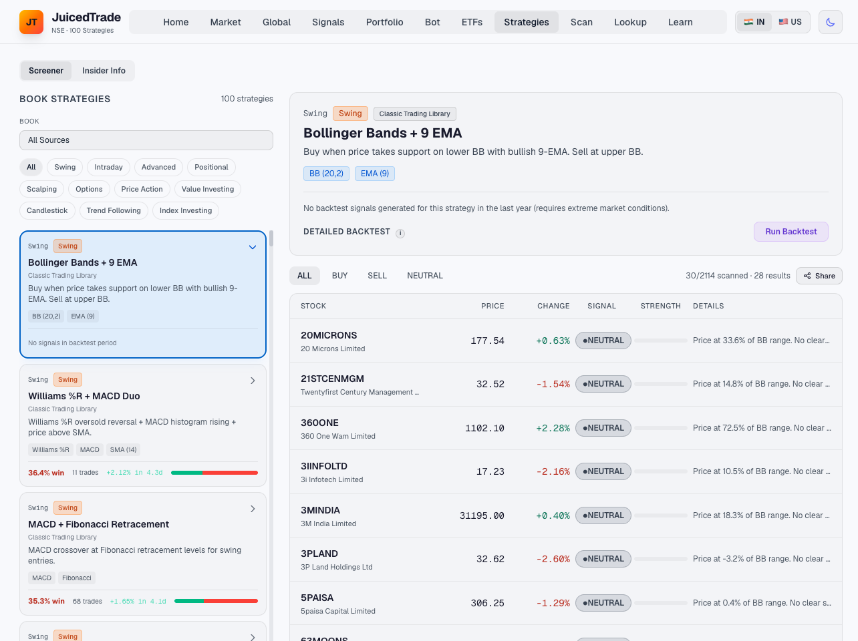Open Portfolio nav item
The width and height of the screenshot is (858, 641).
(384, 22)
